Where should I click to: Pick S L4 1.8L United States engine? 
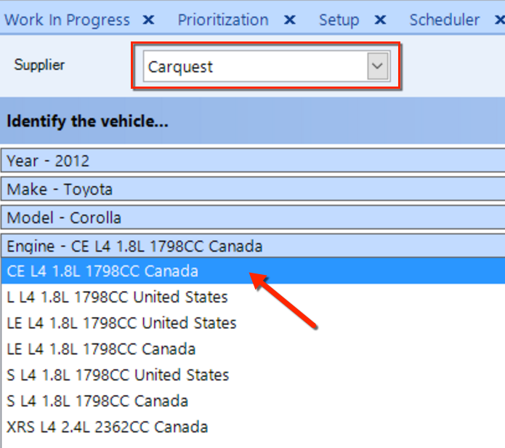pos(253,375)
